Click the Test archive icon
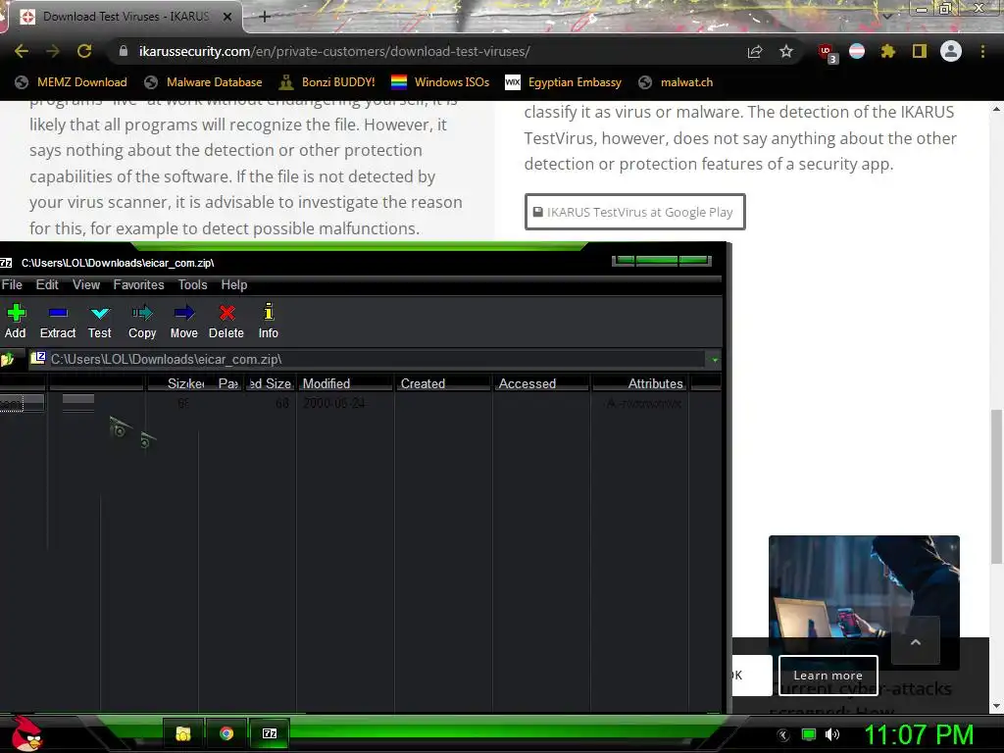Image resolution: width=1004 pixels, height=753 pixels. [x=100, y=321]
